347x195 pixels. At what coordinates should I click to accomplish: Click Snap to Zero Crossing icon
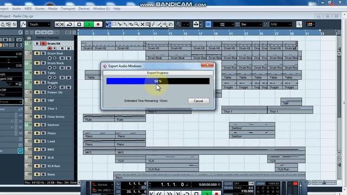[299, 24]
